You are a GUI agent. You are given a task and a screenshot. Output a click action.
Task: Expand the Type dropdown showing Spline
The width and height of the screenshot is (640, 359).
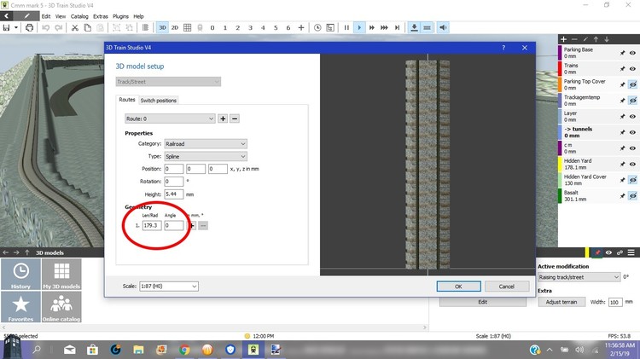(205, 157)
